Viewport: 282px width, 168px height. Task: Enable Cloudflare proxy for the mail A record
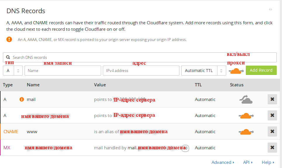[246, 100]
